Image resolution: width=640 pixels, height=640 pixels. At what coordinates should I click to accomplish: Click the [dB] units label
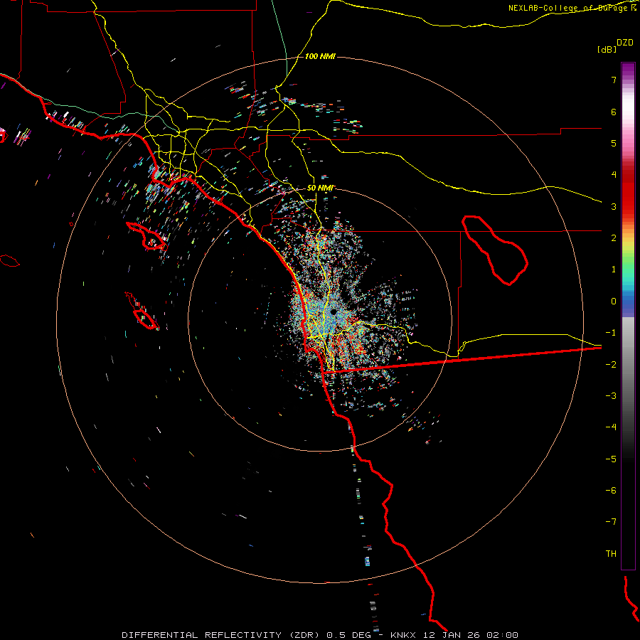pyautogui.click(x=607, y=49)
